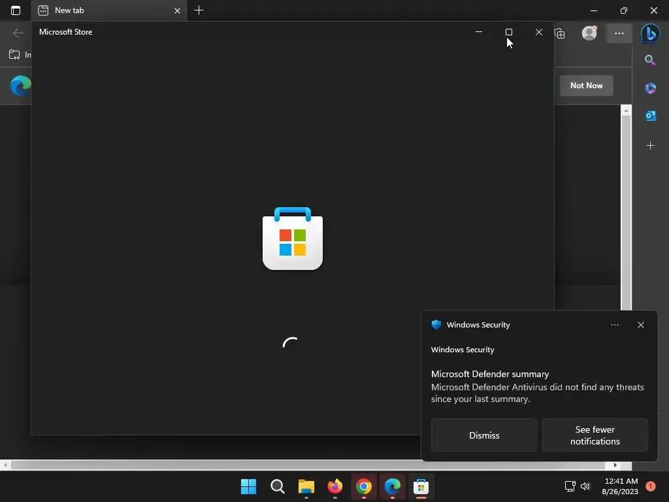
Task: Open volume tray icon
Action: 585,486
